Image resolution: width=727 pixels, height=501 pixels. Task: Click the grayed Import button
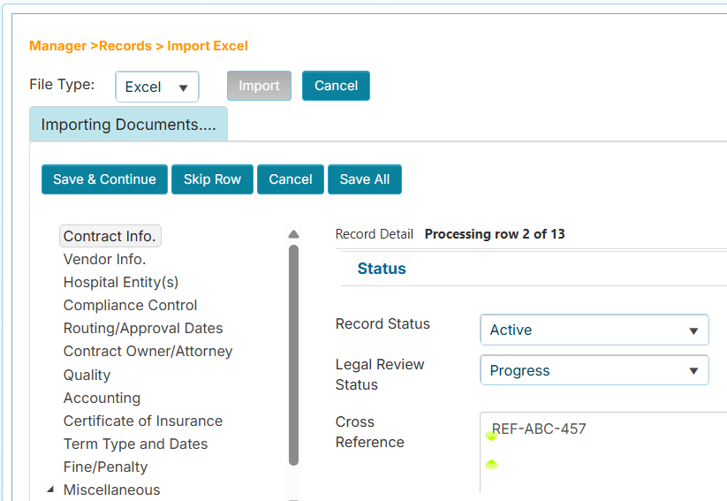tap(259, 86)
